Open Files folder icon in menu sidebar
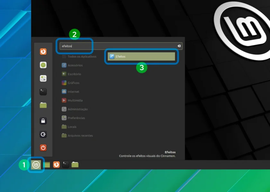Screen dimensions: 270x192 tap(43, 105)
